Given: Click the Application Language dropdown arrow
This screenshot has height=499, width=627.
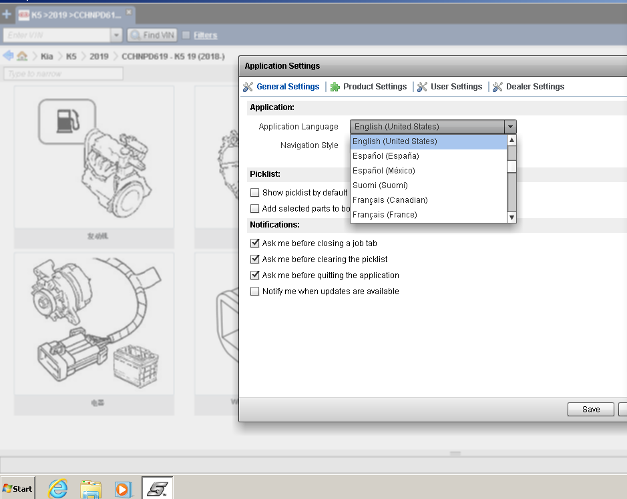Looking at the screenshot, I should click(510, 127).
